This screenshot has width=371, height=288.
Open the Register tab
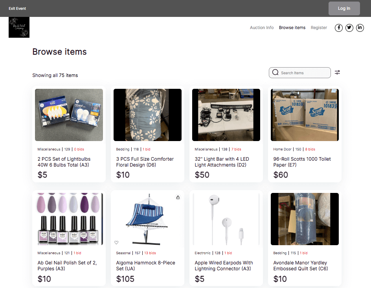tap(319, 28)
